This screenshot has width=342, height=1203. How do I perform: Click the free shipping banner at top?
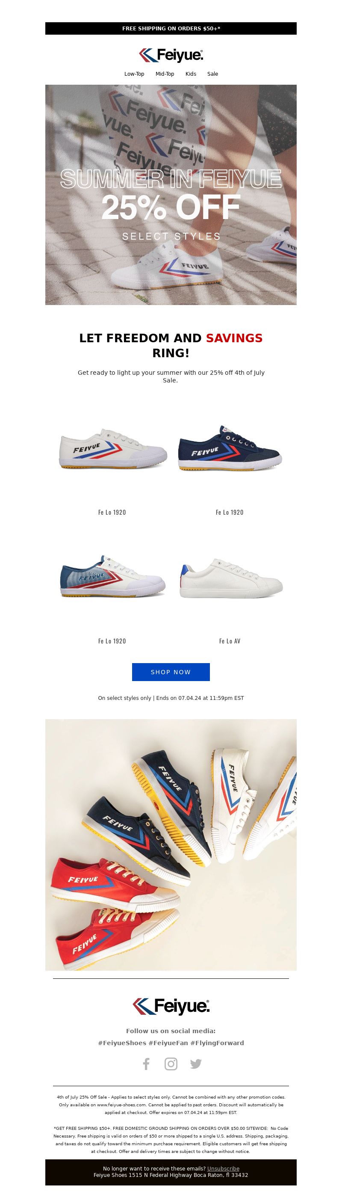tap(171, 29)
